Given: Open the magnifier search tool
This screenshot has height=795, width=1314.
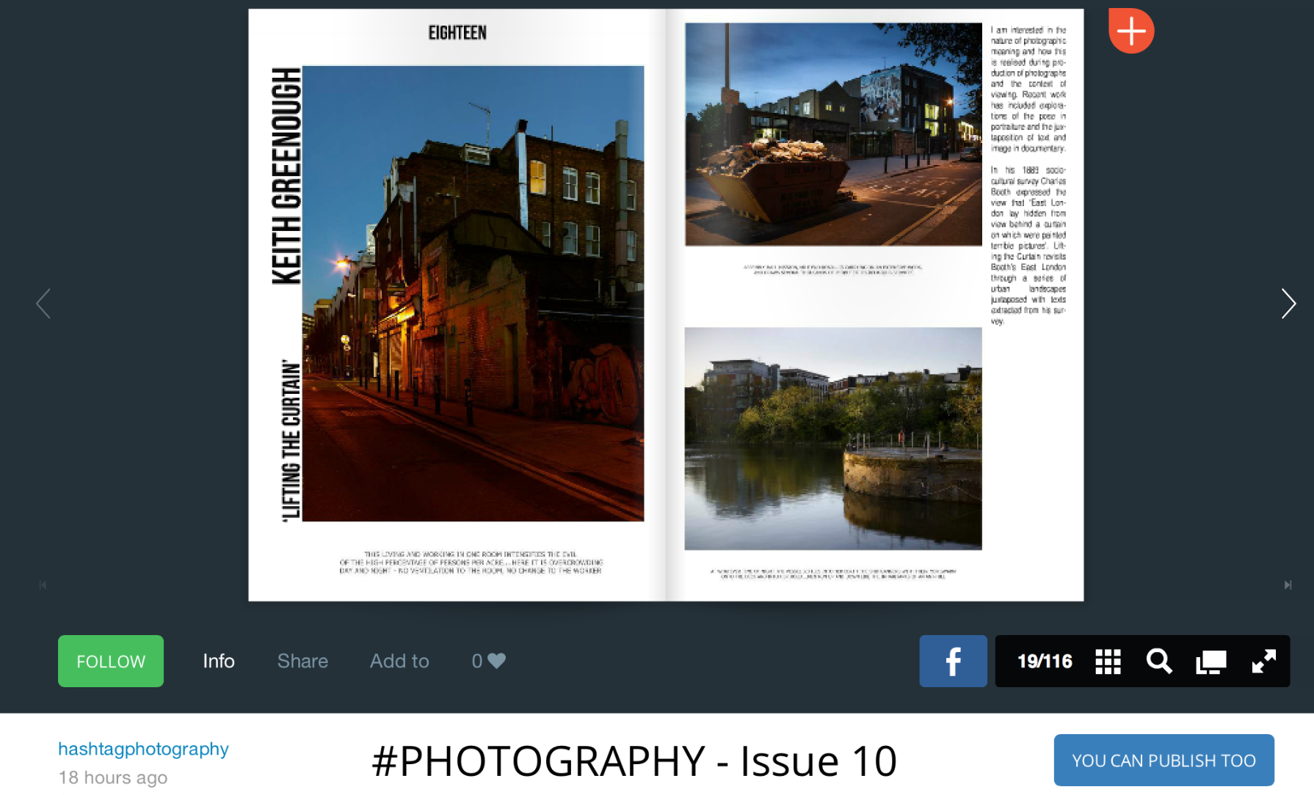Looking at the screenshot, I should pyautogui.click(x=1159, y=662).
